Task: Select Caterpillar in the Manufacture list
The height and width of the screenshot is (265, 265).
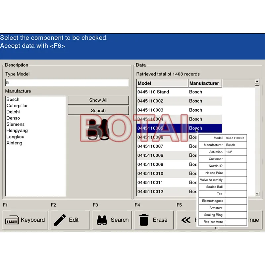Action: point(17,106)
